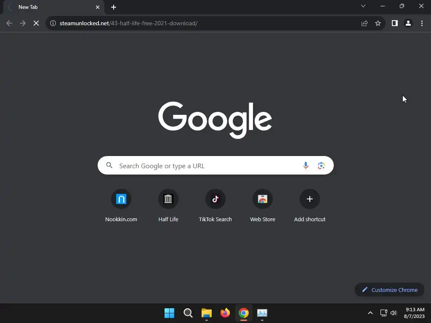Show hidden system tray icons
Screen dimensions: 431x323
pyautogui.click(x=370, y=313)
